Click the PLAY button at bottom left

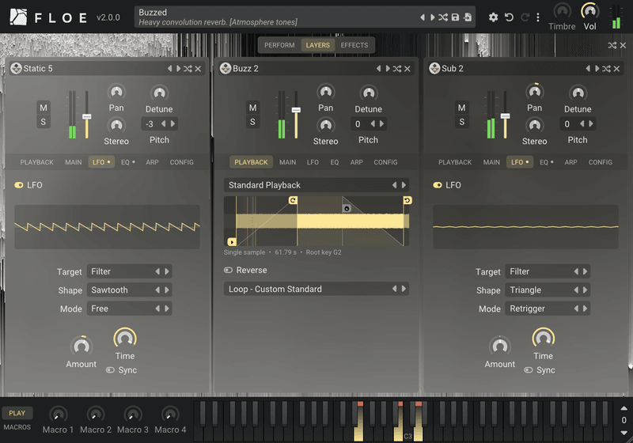(x=17, y=413)
